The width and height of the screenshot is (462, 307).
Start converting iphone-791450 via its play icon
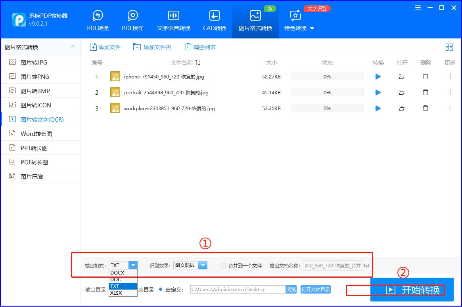click(x=378, y=76)
